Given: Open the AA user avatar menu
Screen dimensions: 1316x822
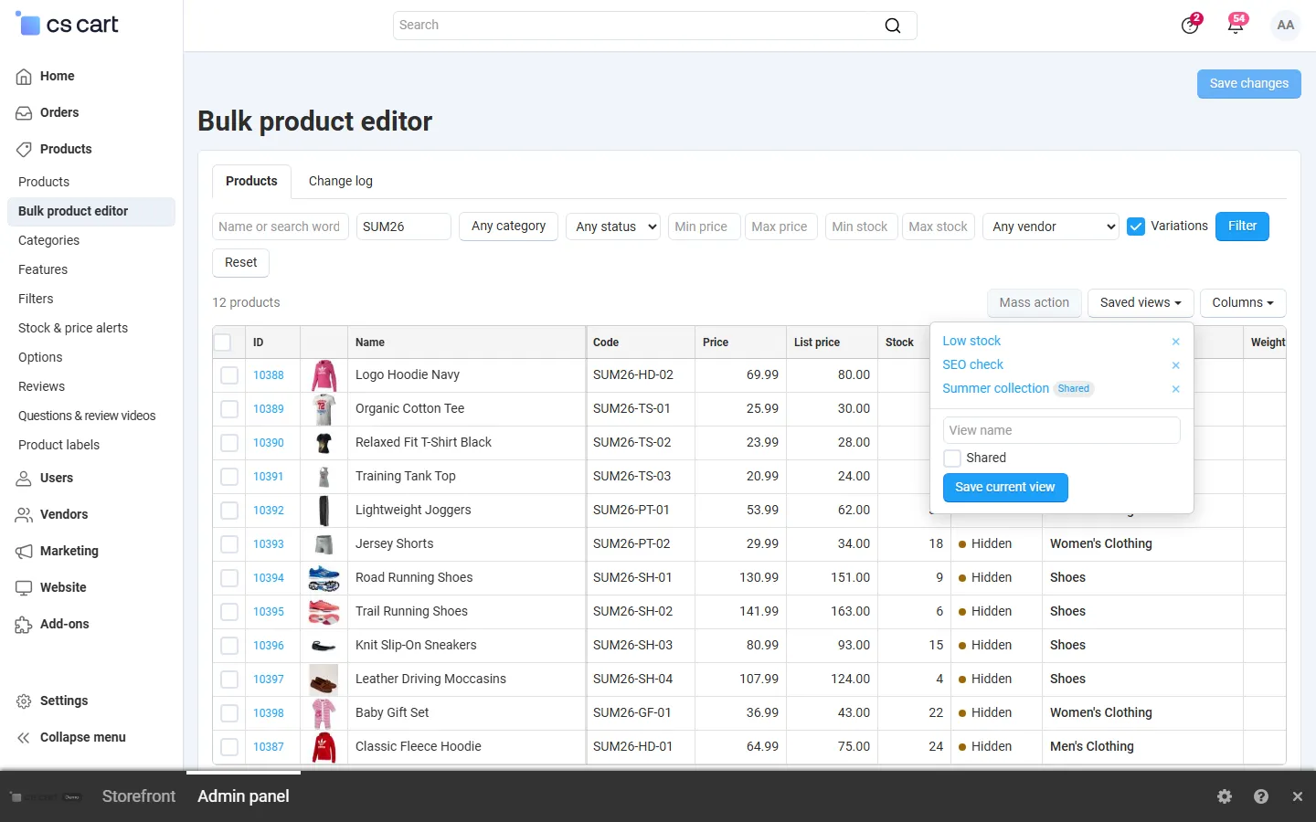Looking at the screenshot, I should tap(1286, 26).
